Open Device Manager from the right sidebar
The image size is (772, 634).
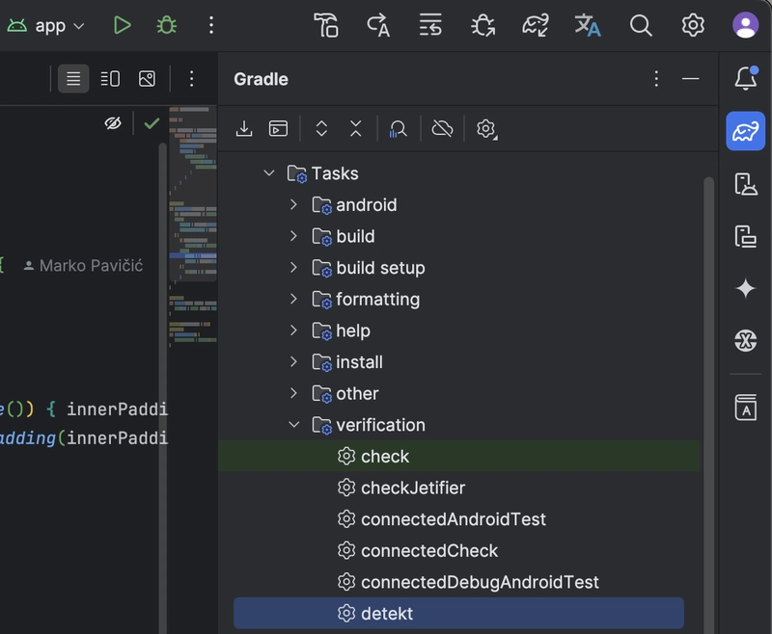pos(745,184)
